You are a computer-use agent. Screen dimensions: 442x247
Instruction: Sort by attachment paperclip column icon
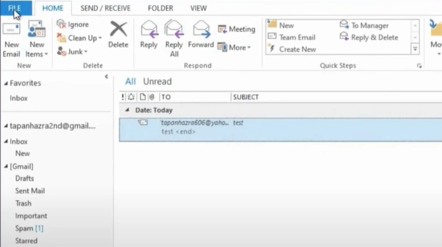(152, 97)
